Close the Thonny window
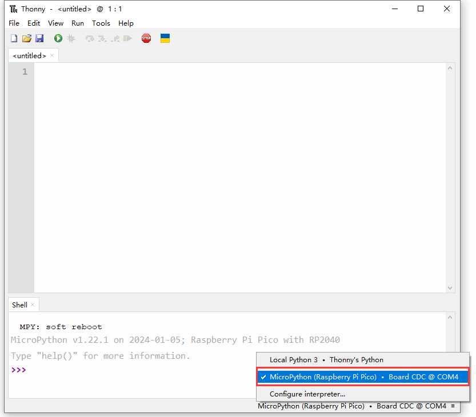The width and height of the screenshot is (476, 417). click(x=446, y=9)
